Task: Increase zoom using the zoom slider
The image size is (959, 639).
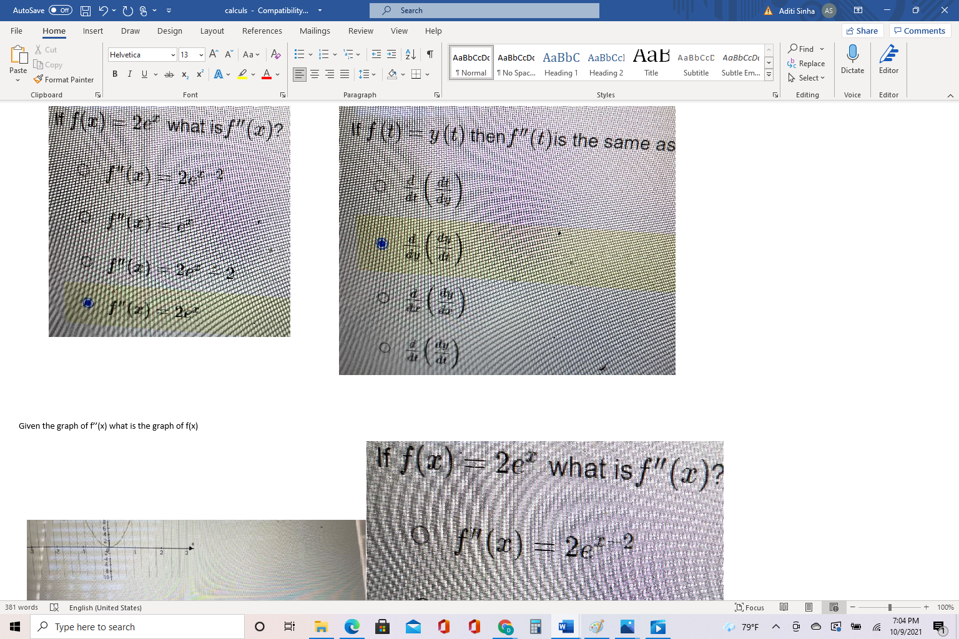Action: [927, 607]
